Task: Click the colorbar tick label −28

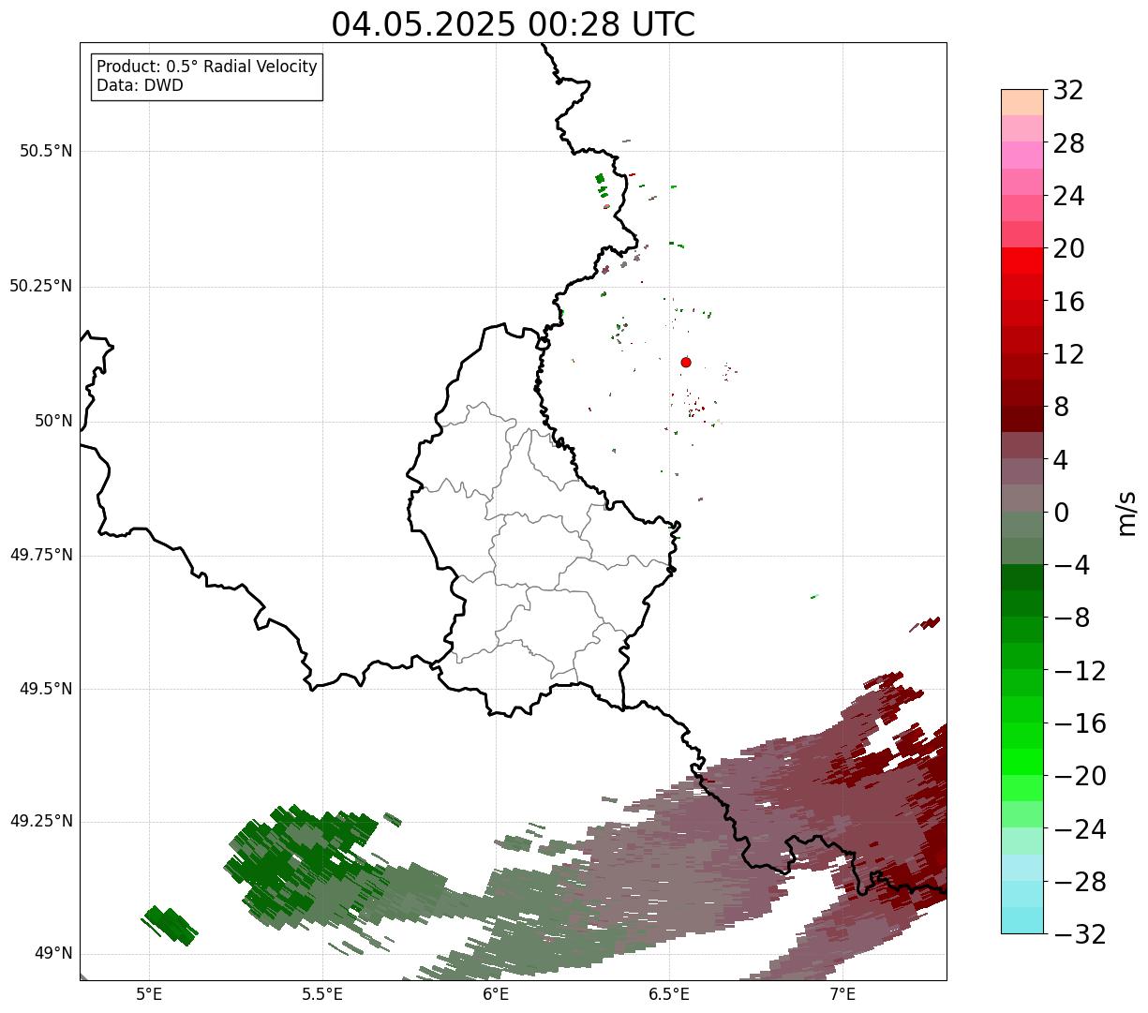Action: (1080, 882)
